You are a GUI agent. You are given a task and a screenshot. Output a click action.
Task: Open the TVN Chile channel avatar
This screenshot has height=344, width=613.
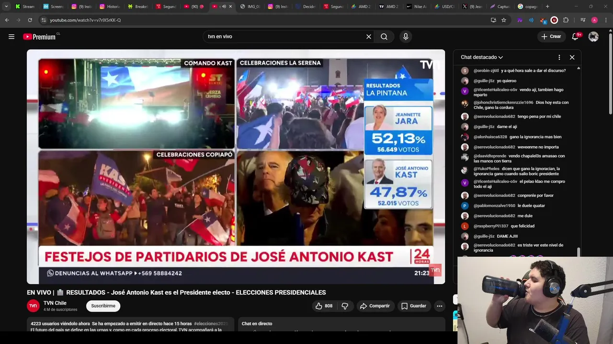point(33,306)
